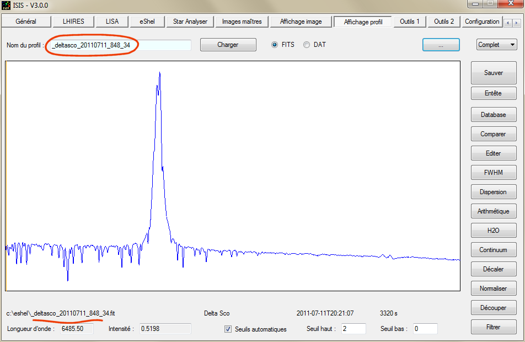
Task: Click inside the Nom du profil field
Action: 121,45
